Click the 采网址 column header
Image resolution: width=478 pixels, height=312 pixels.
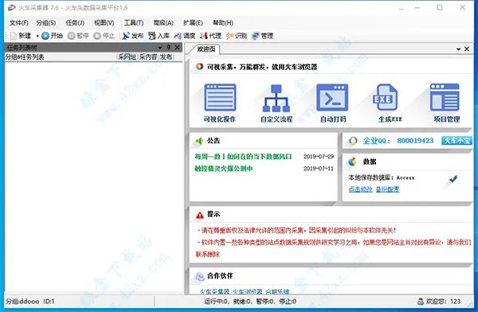click(127, 57)
